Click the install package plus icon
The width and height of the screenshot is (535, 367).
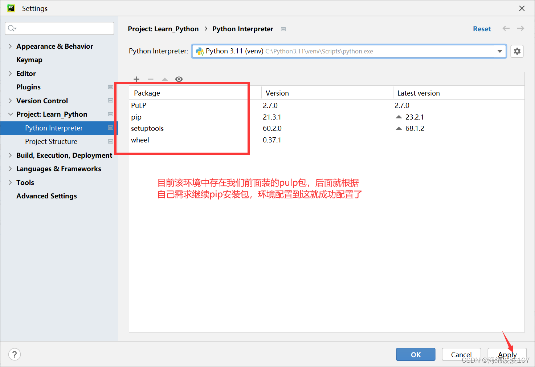tap(136, 79)
